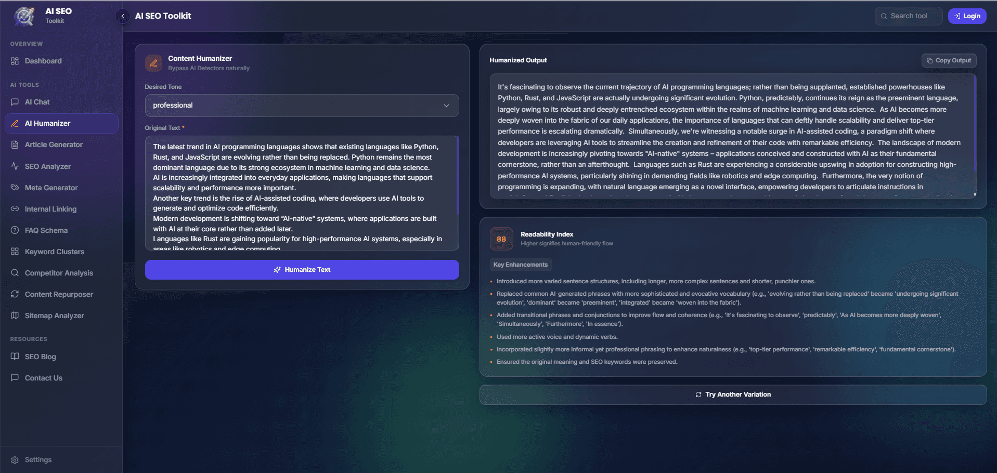Open the FAQ Schema tool icon

[x=15, y=230]
